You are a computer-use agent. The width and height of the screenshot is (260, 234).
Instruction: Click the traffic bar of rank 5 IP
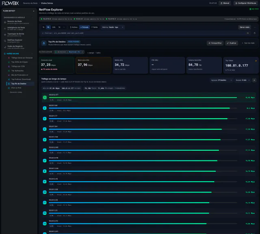tap(134, 140)
